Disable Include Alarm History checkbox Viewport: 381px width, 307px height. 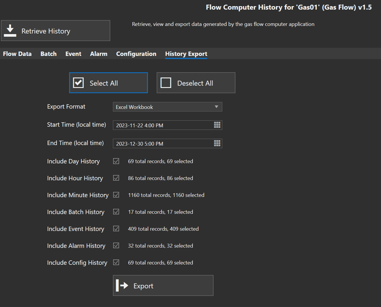pyautogui.click(x=116, y=246)
